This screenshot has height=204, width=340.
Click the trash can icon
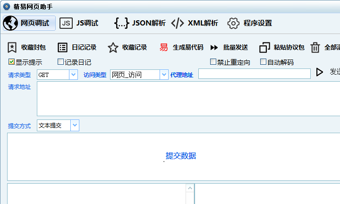tap(315, 47)
